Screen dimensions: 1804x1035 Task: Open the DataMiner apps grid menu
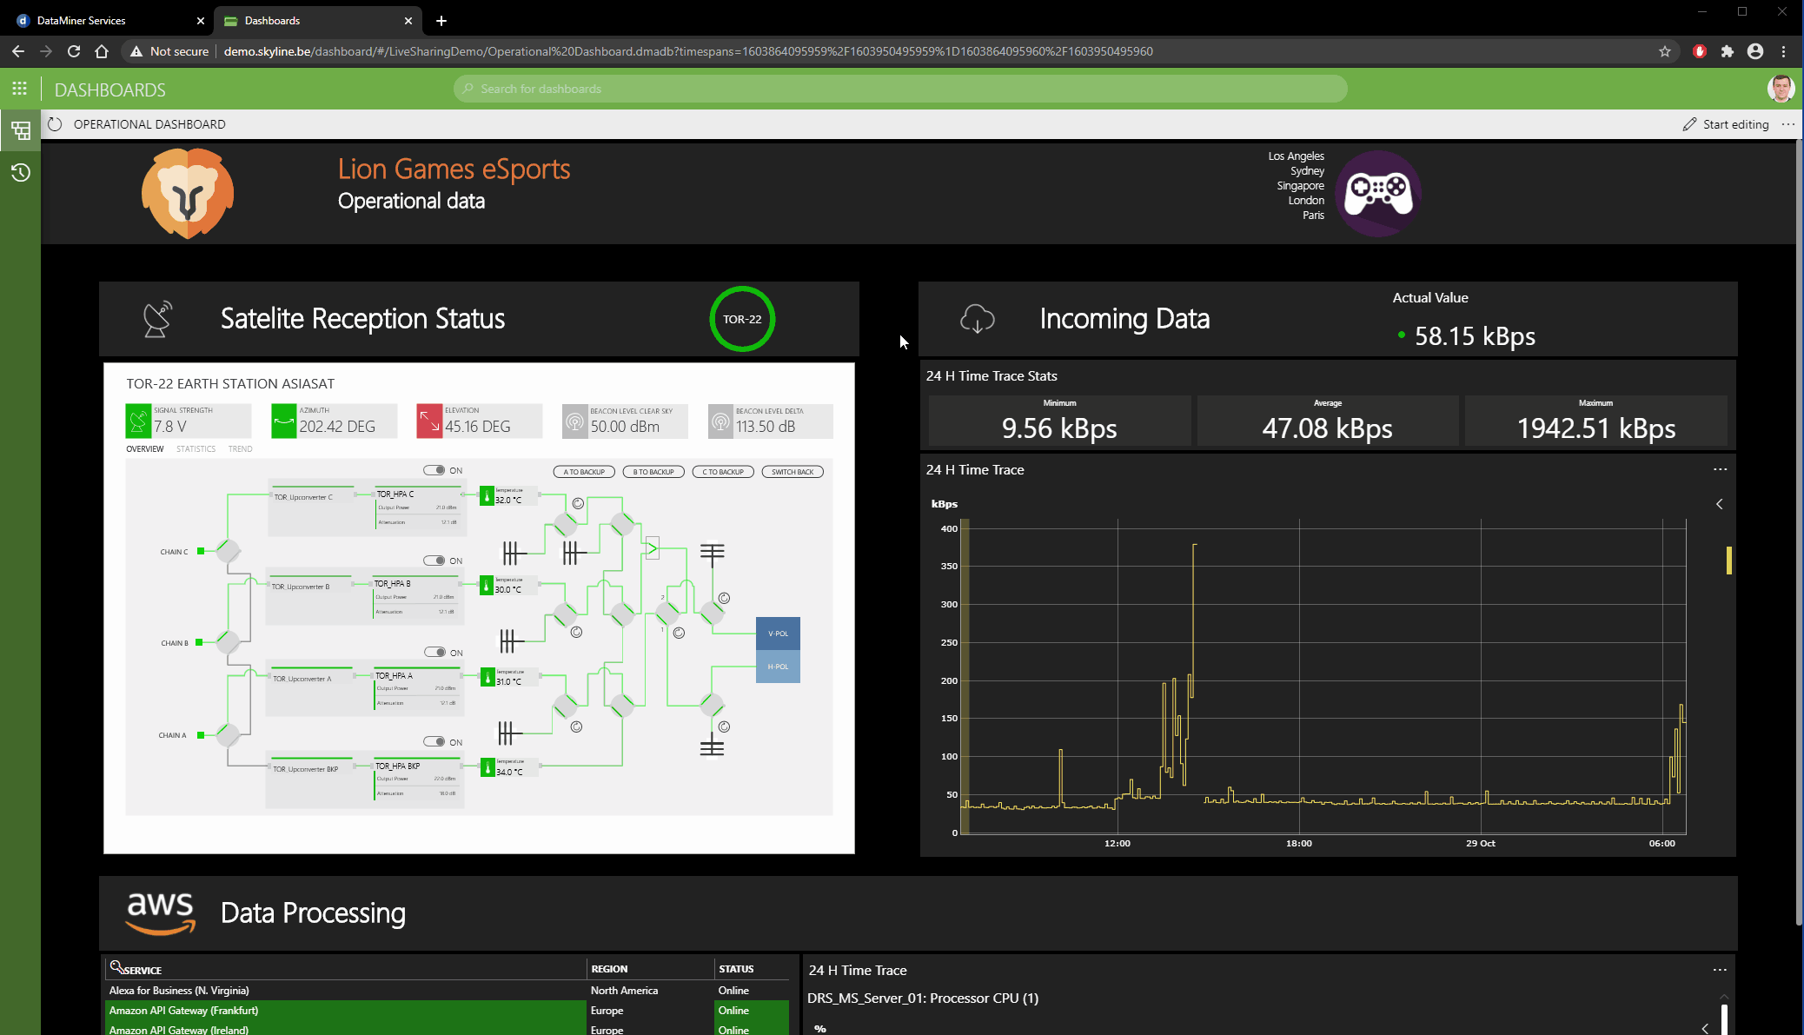coord(19,90)
